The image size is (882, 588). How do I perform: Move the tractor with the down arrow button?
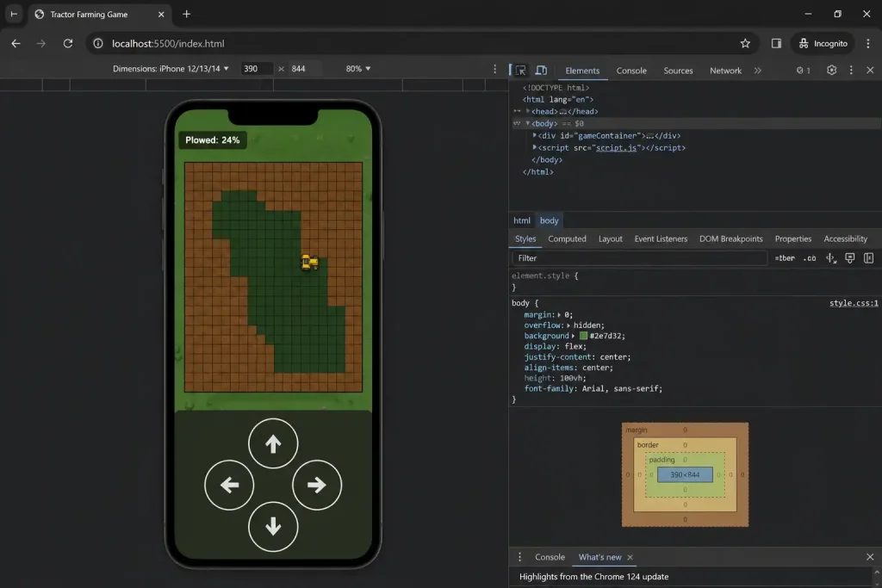(273, 527)
